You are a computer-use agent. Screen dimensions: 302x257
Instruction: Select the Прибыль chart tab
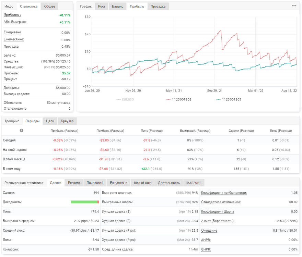click(x=137, y=7)
